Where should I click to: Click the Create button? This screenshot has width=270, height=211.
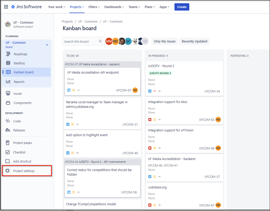(x=182, y=7)
